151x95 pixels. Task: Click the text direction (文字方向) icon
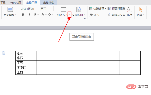79,9
